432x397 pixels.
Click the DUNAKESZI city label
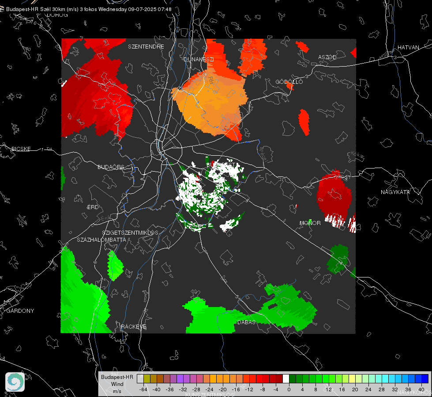coord(199,59)
